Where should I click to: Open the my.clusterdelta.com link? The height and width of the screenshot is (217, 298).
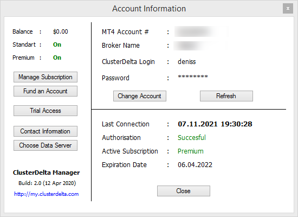pyautogui.click(x=47, y=194)
